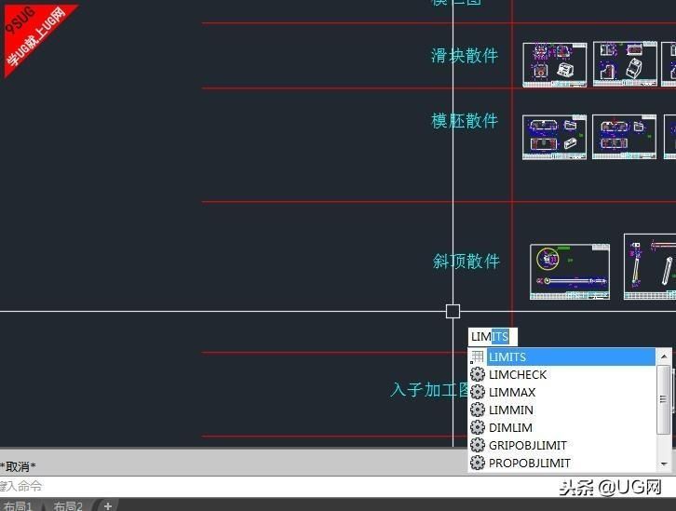This screenshot has height=511, width=676.
Task: Switch to the 布局2 layout tab
Action: (x=68, y=505)
